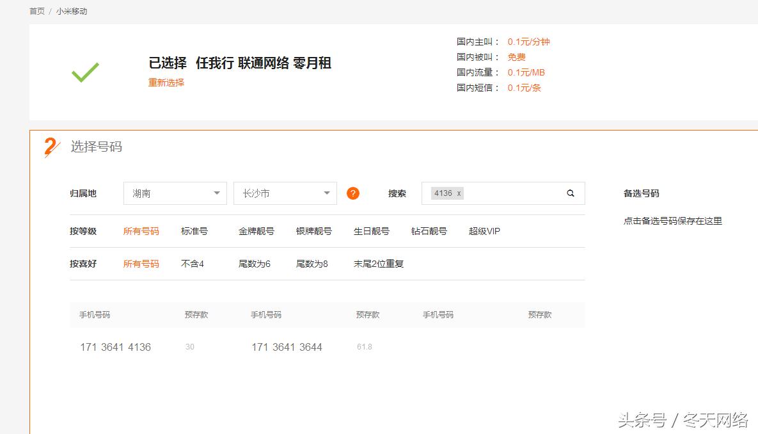This screenshot has width=758, height=434.
Task: Select phone number 171 3641 4136
Action: (115, 347)
